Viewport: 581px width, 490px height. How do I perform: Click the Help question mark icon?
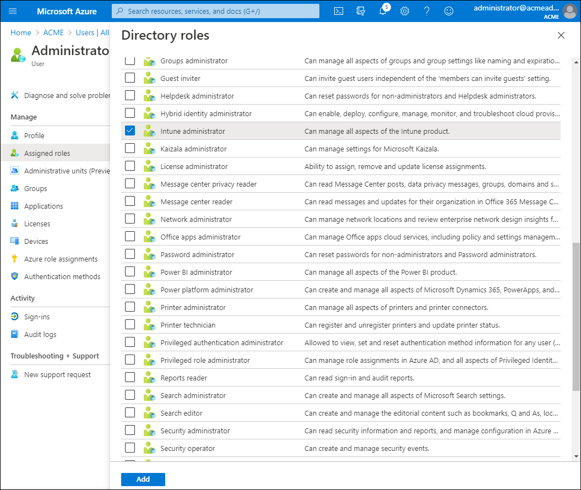tap(427, 11)
